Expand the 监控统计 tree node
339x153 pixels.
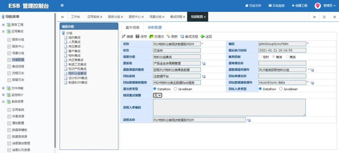click(x=3, y=95)
